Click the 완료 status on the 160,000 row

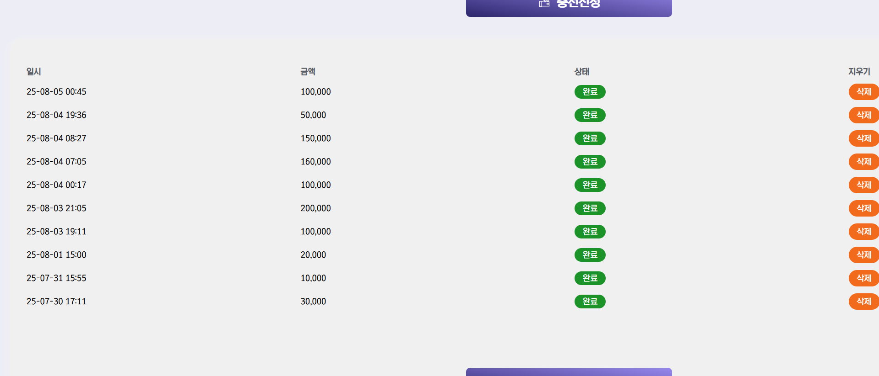[x=590, y=162]
